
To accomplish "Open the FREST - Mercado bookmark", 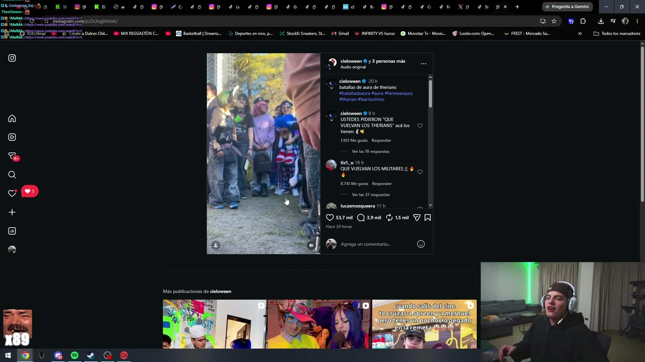I will (x=527, y=34).
